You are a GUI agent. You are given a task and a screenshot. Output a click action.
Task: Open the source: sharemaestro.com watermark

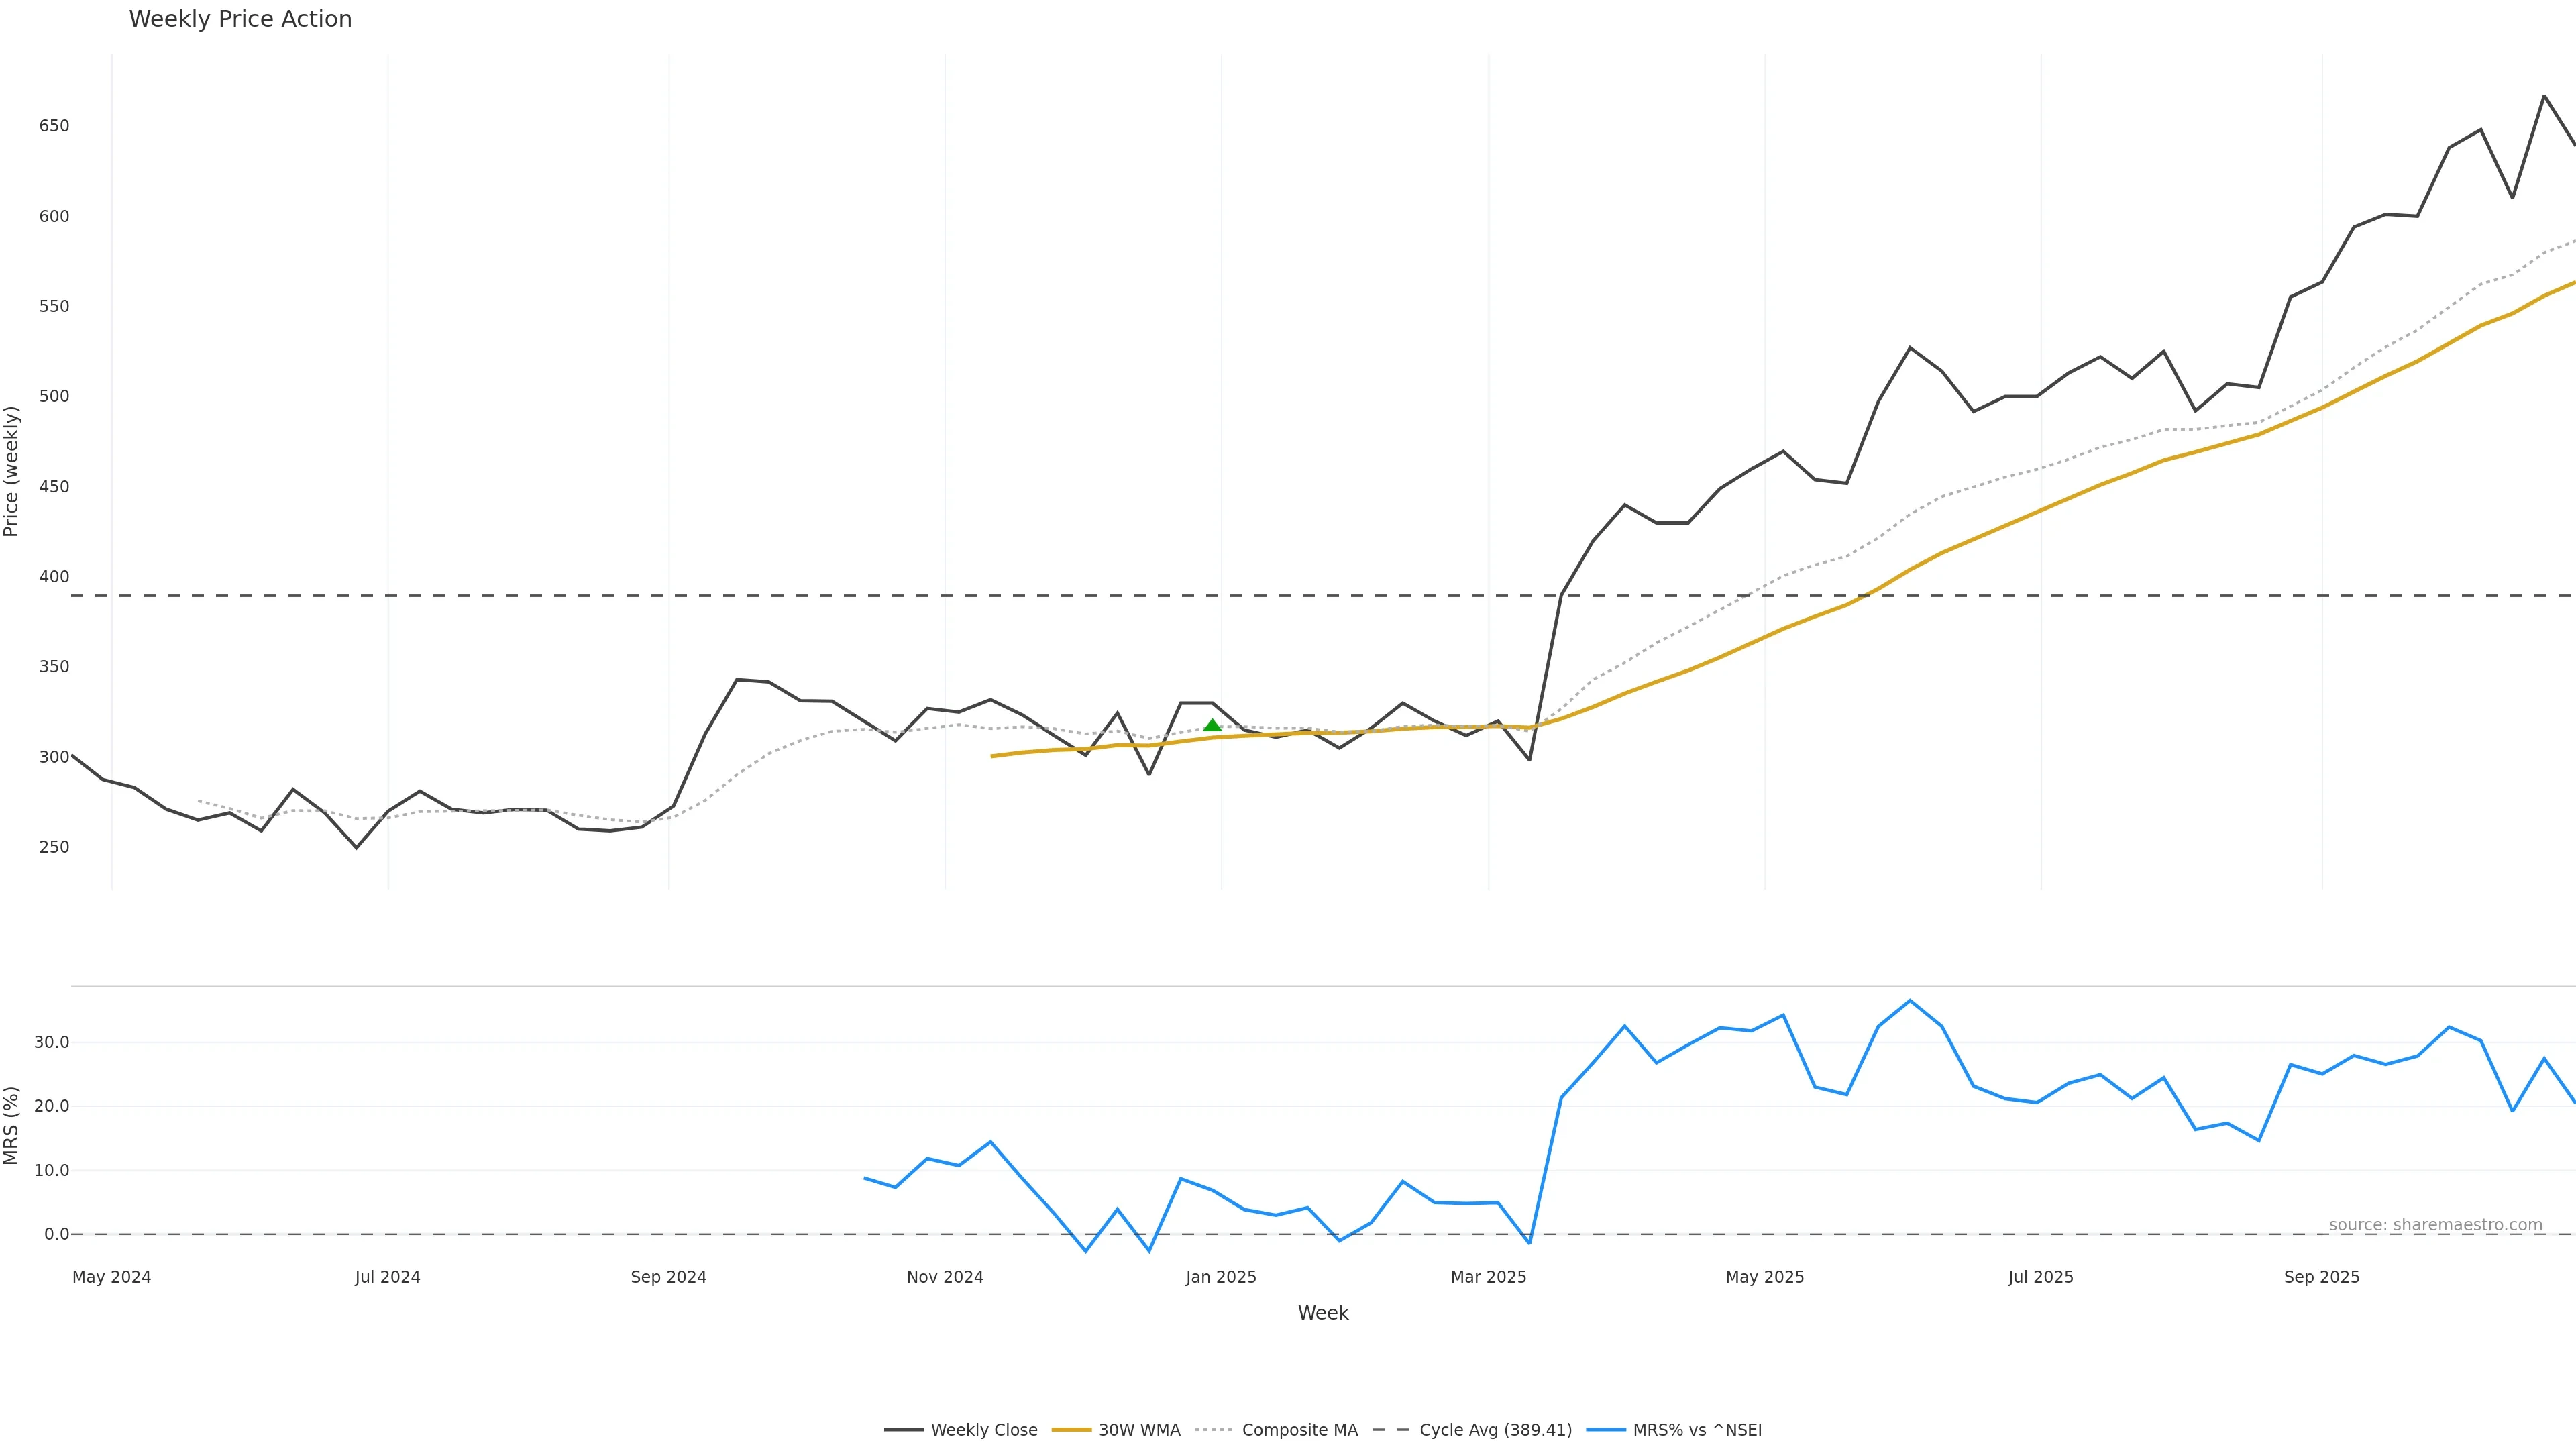click(2435, 1225)
